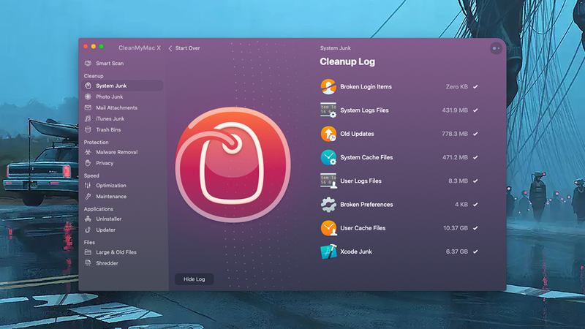
Task: Click the User Cache Files icon
Action: [328, 228]
